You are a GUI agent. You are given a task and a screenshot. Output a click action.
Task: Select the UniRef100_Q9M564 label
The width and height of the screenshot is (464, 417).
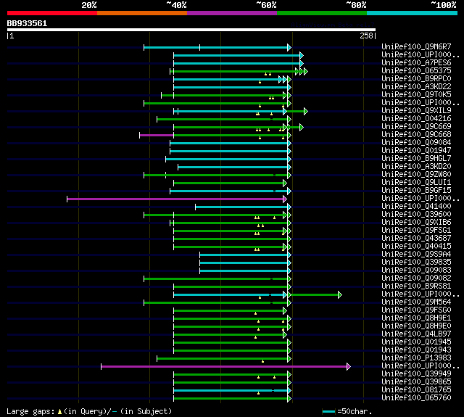[416, 302]
